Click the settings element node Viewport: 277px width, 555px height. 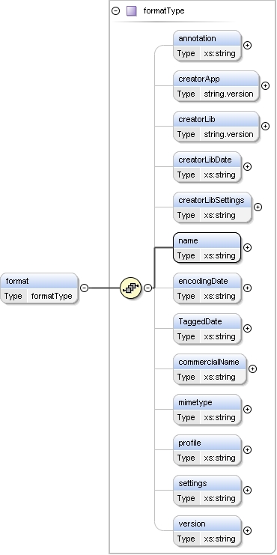[x=207, y=491]
